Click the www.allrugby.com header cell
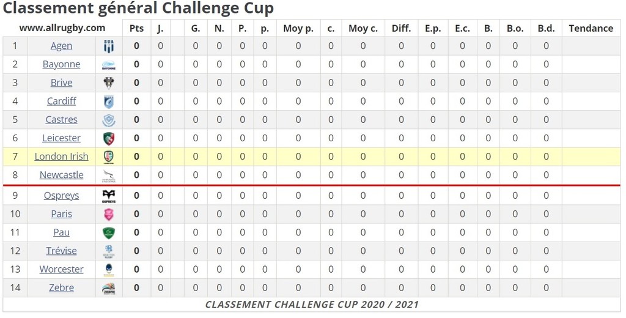Image resolution: width=626 pixels, height=318 pixels. [62, 28]
